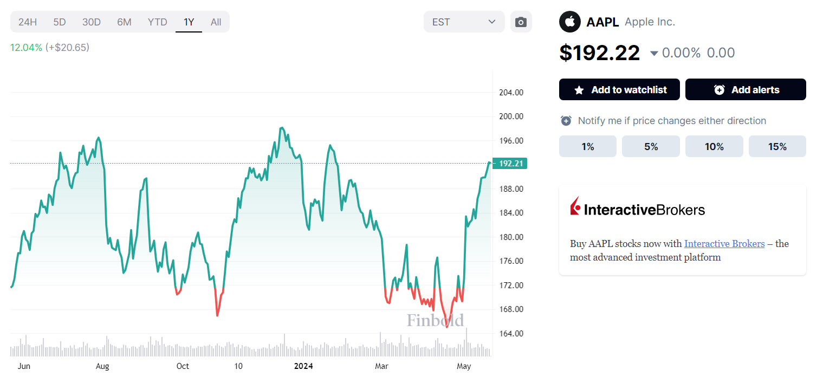Screen dimensions: 823x383
Task: Add AAPL to watchlist
Action: click(619, 89)
